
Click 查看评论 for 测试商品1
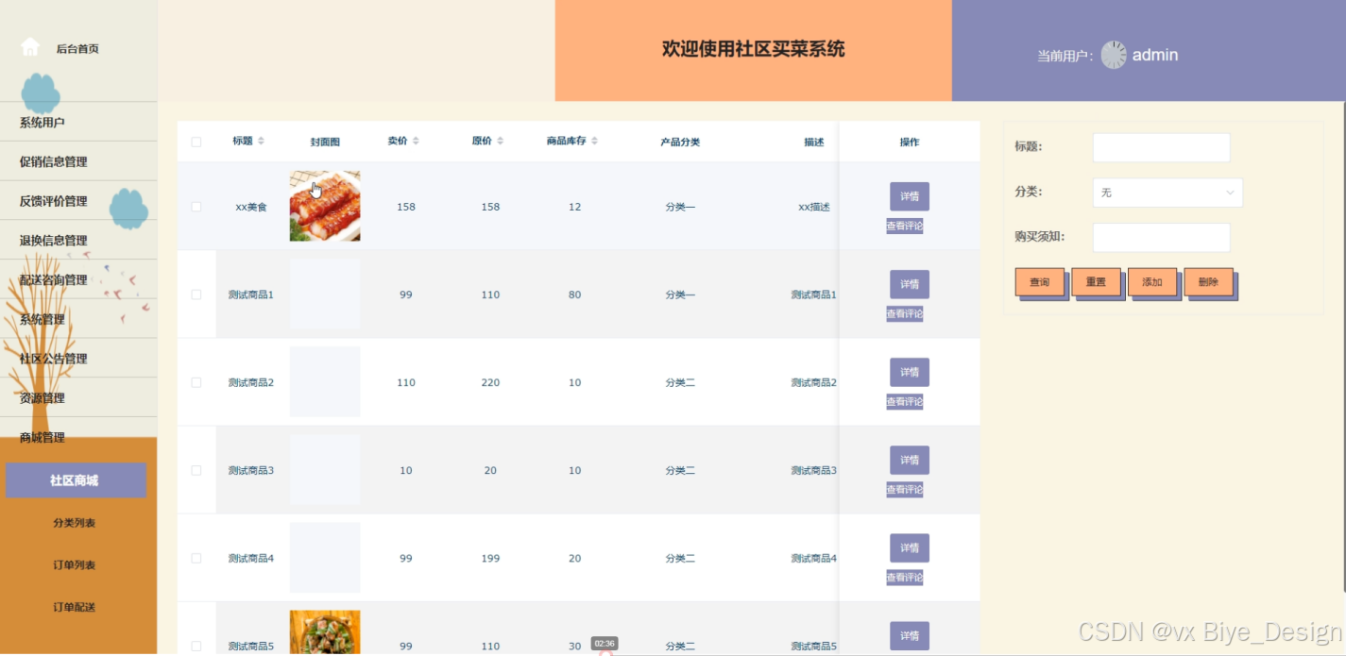tap(904, 314)
